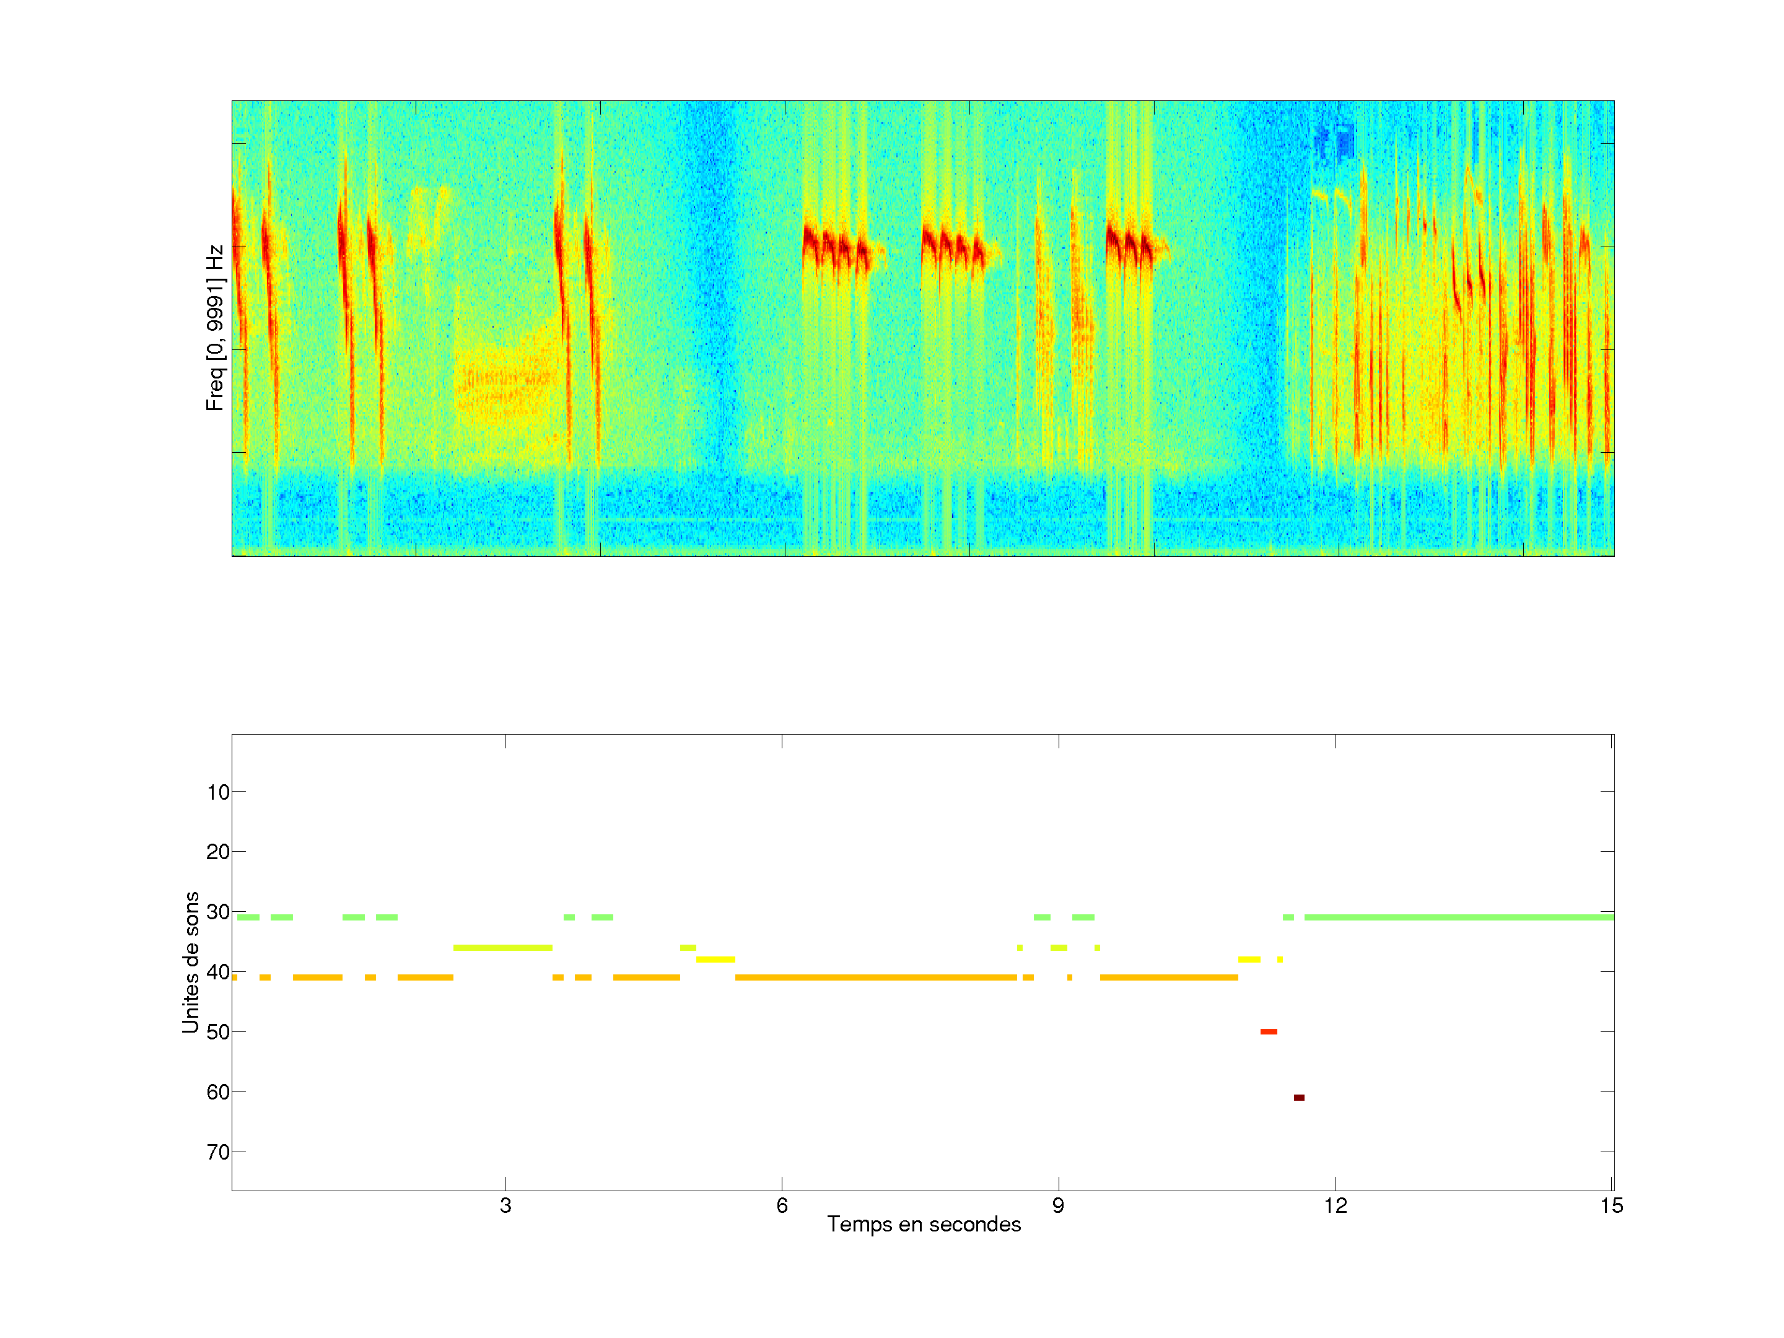
Task: Click the x-axis tick label 12
Action: (x=1335, y=1205)
